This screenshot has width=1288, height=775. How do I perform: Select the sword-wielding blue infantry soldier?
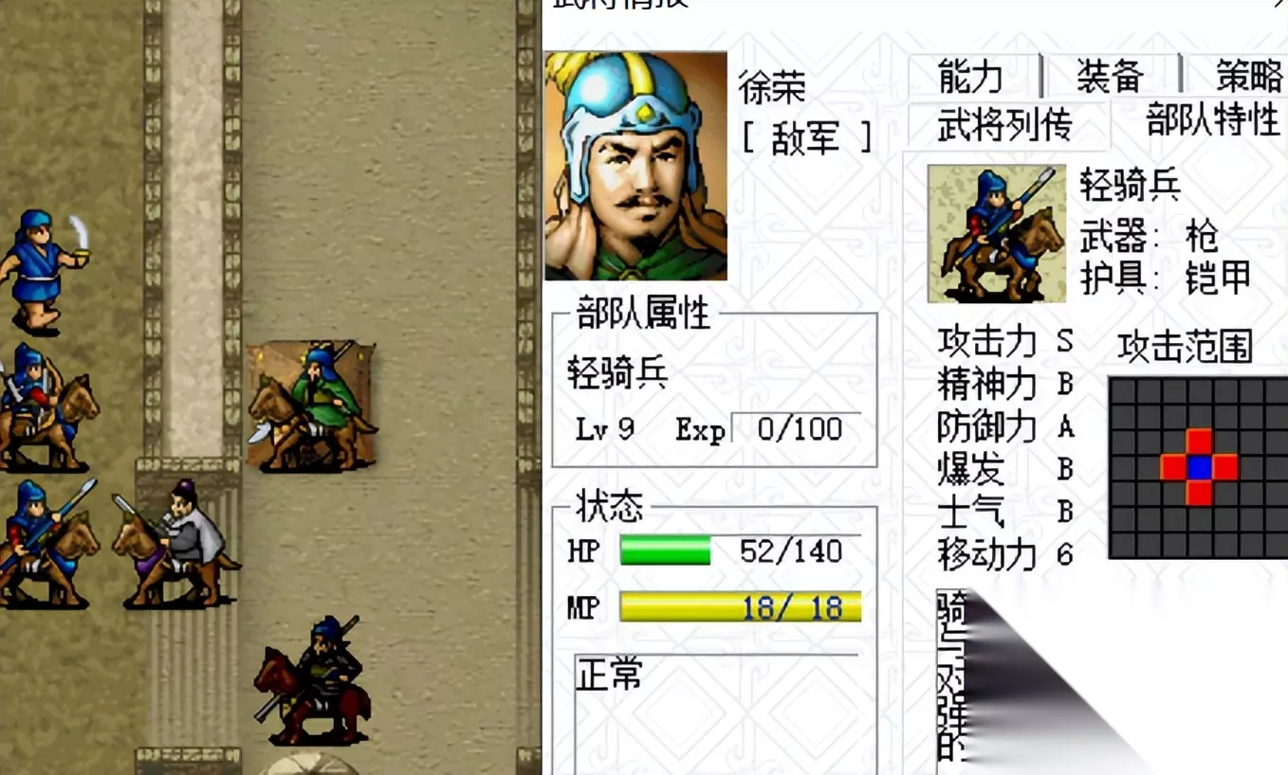click(43, 273)
